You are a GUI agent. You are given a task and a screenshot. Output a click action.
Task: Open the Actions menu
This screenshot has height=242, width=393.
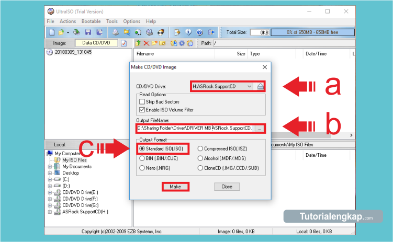(68, 21)
